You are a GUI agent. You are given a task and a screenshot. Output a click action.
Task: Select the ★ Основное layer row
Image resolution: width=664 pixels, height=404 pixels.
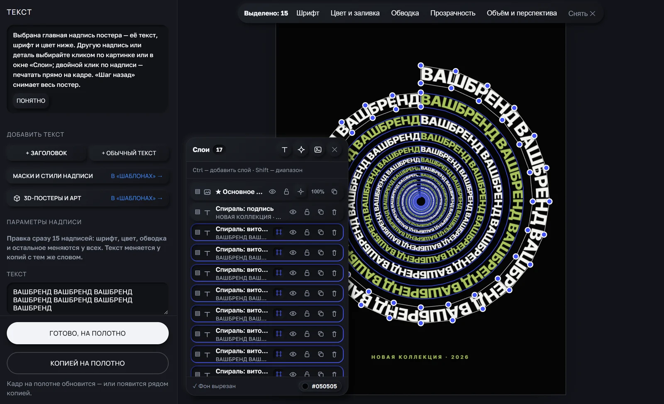pyautogui.click(x=267, y=192)
